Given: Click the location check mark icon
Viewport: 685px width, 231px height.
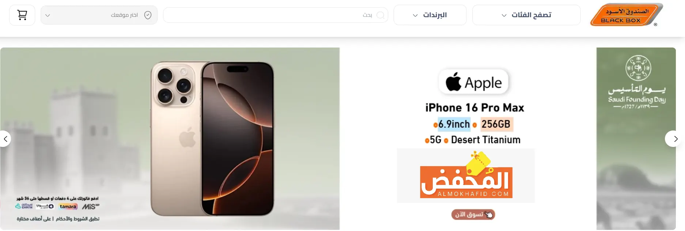Looking at the screenshot, I should [x=148, y=15].
